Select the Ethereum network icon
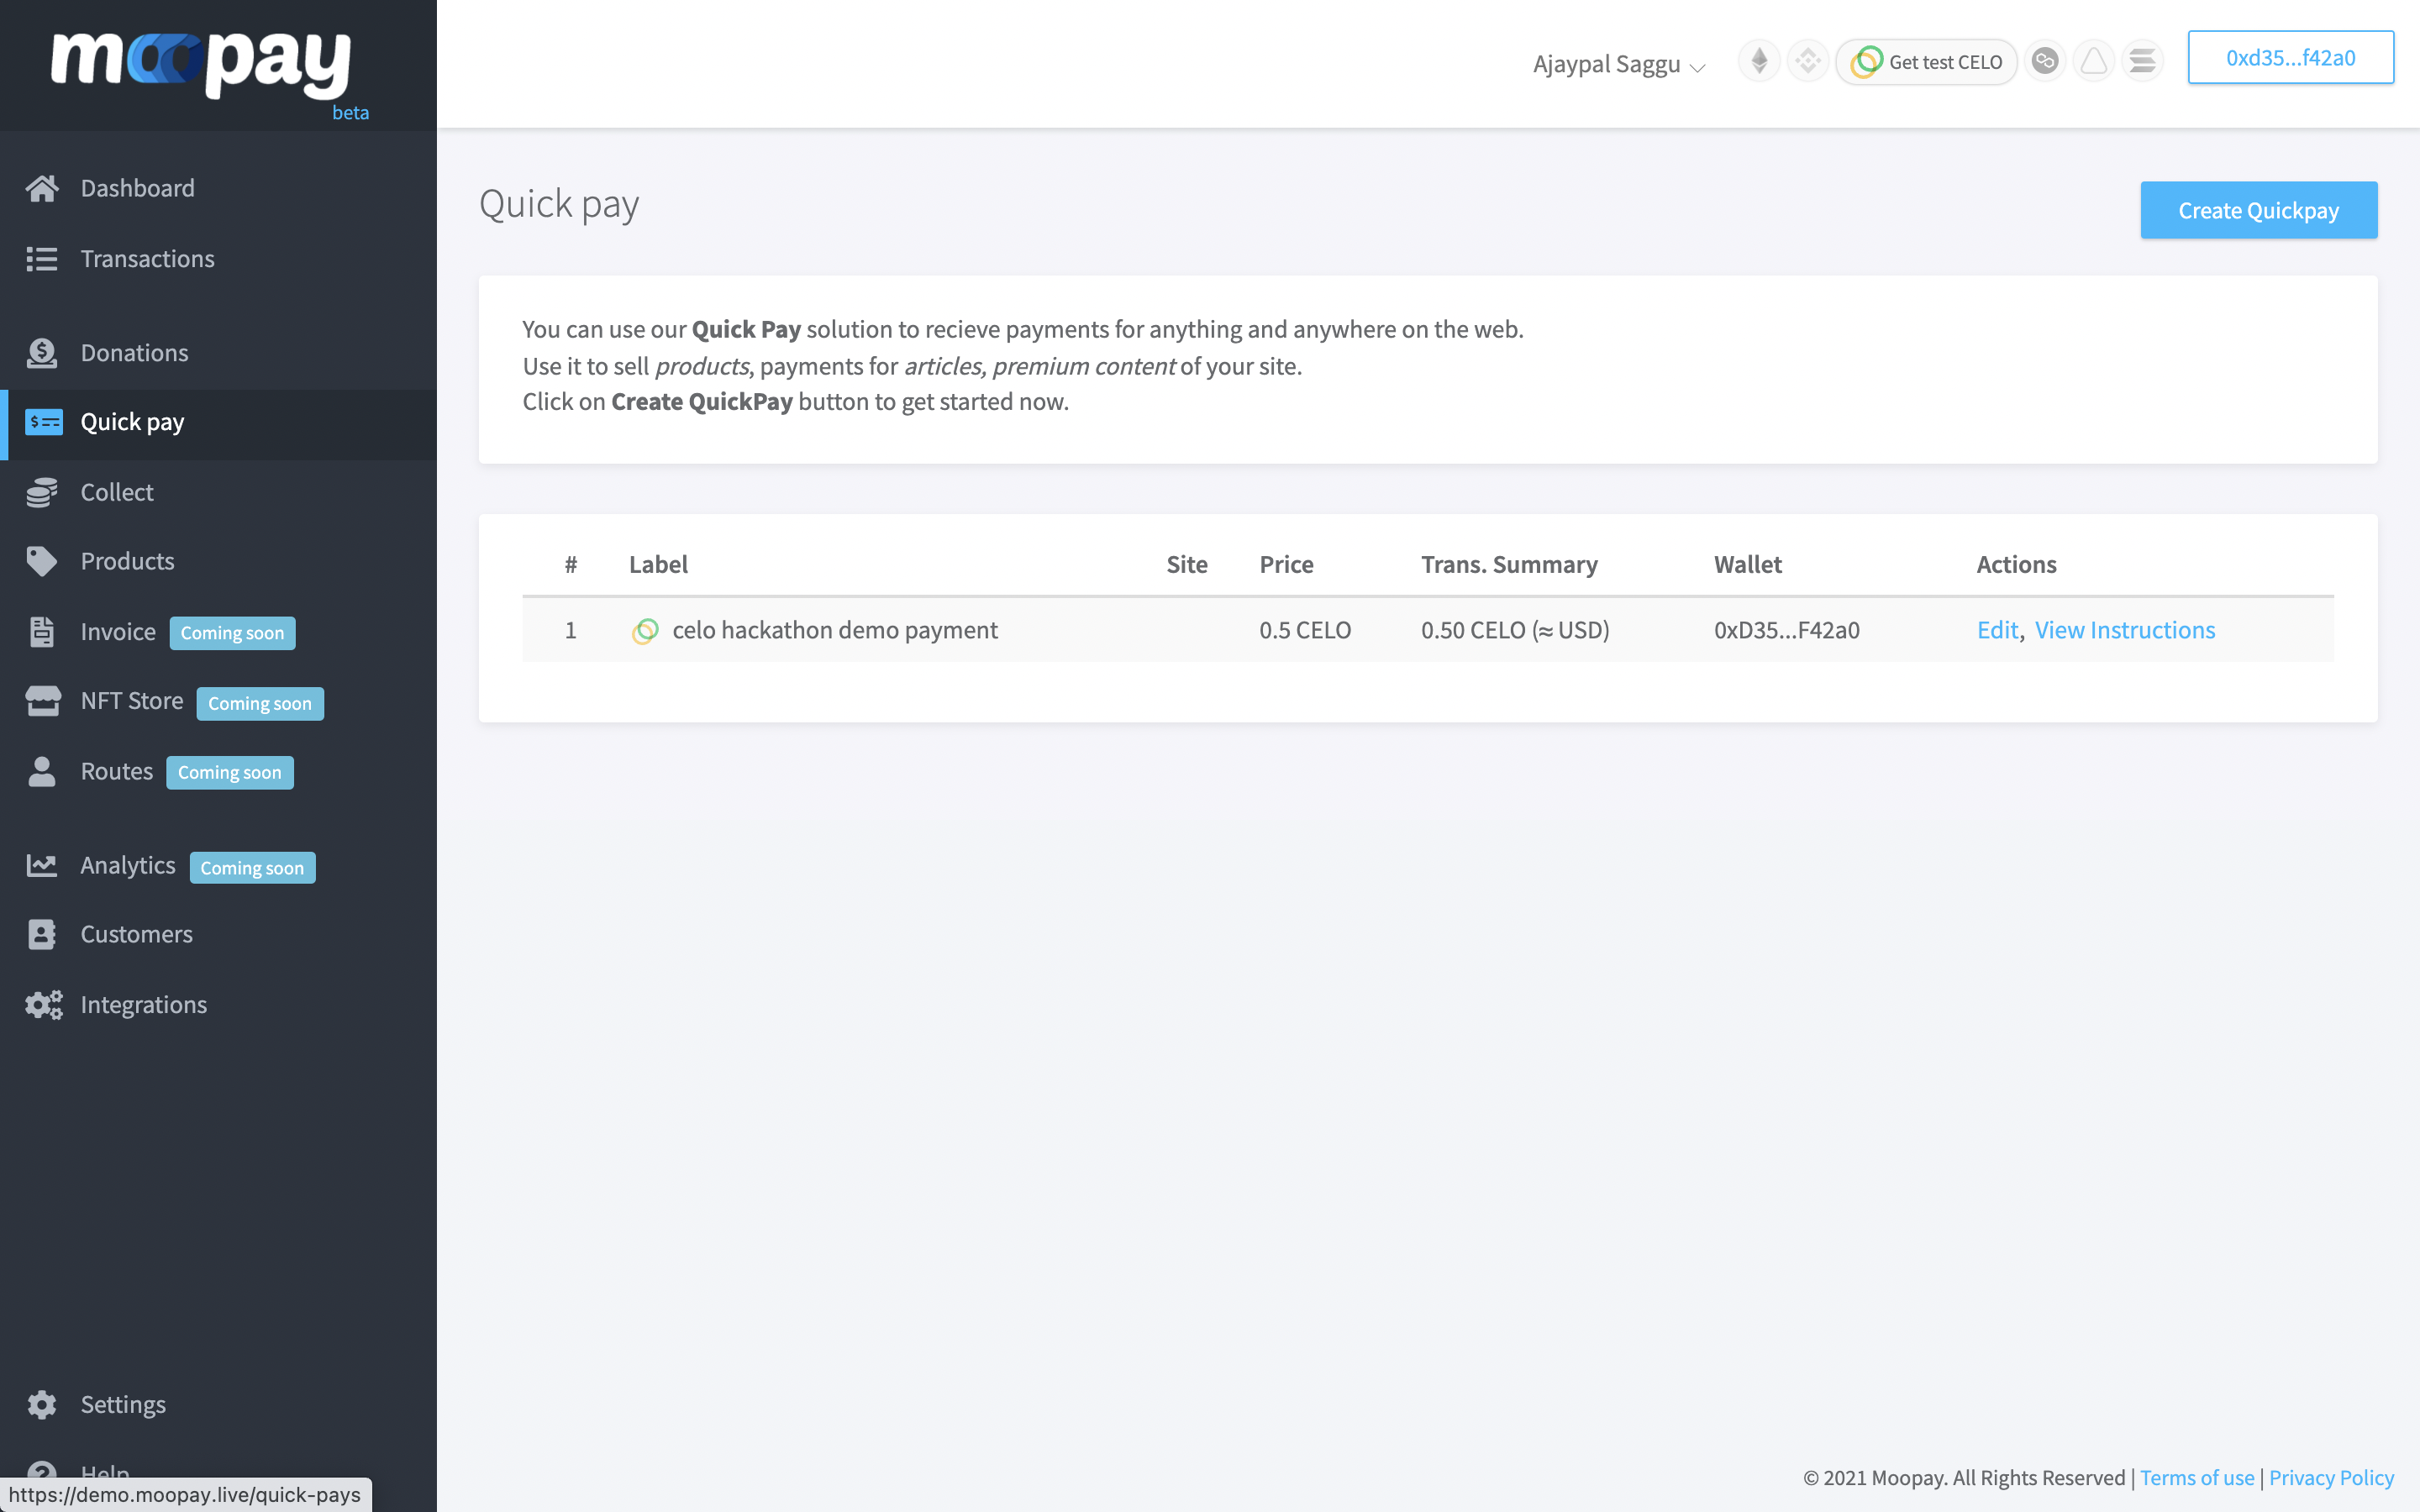The height and width of the screenshot is (1512, 2420). tap(1759, 62)
